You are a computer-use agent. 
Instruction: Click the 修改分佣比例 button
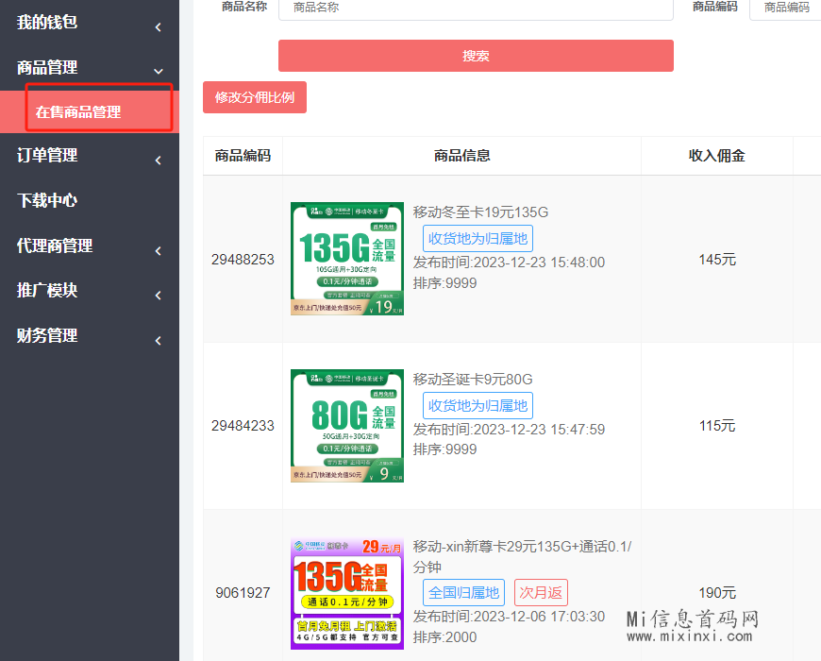[x=255, y=97]
